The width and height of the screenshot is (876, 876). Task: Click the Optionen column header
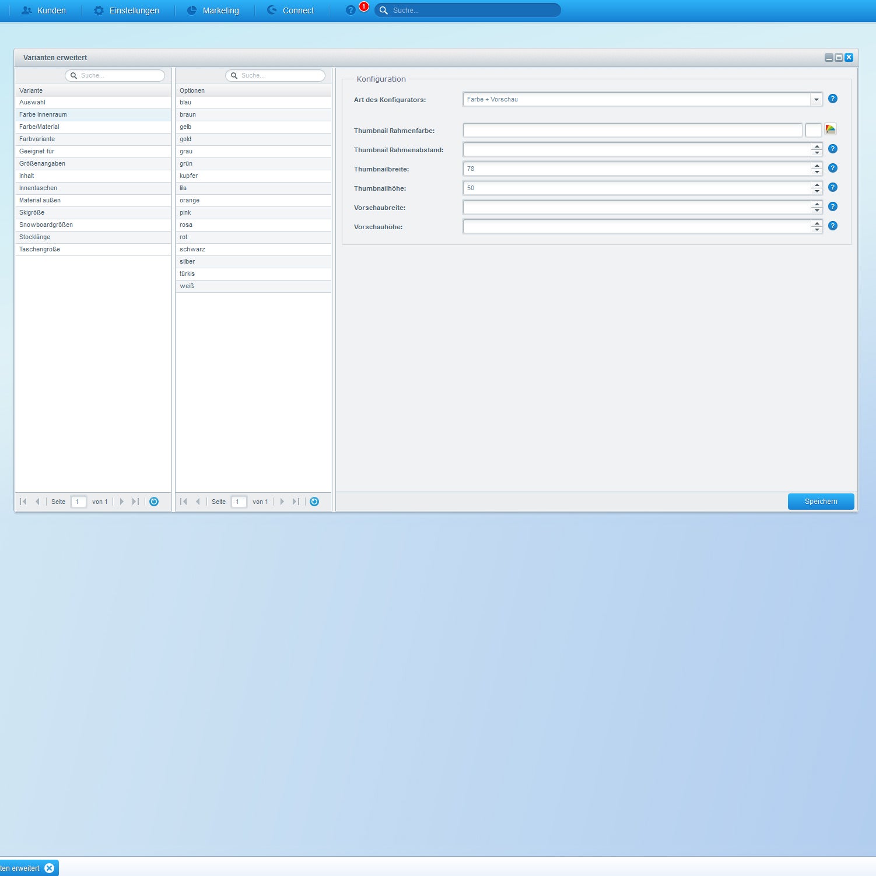point(254,90)
